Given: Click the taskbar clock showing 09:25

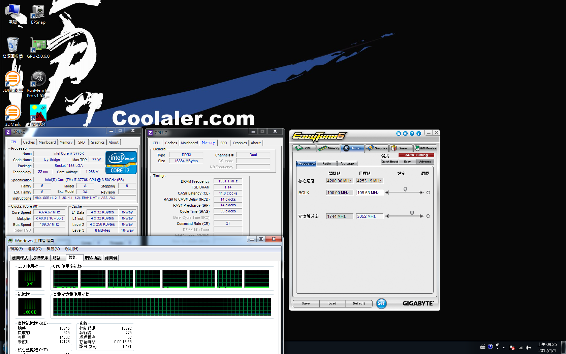Looking at the screenshot, I should 547,348.
